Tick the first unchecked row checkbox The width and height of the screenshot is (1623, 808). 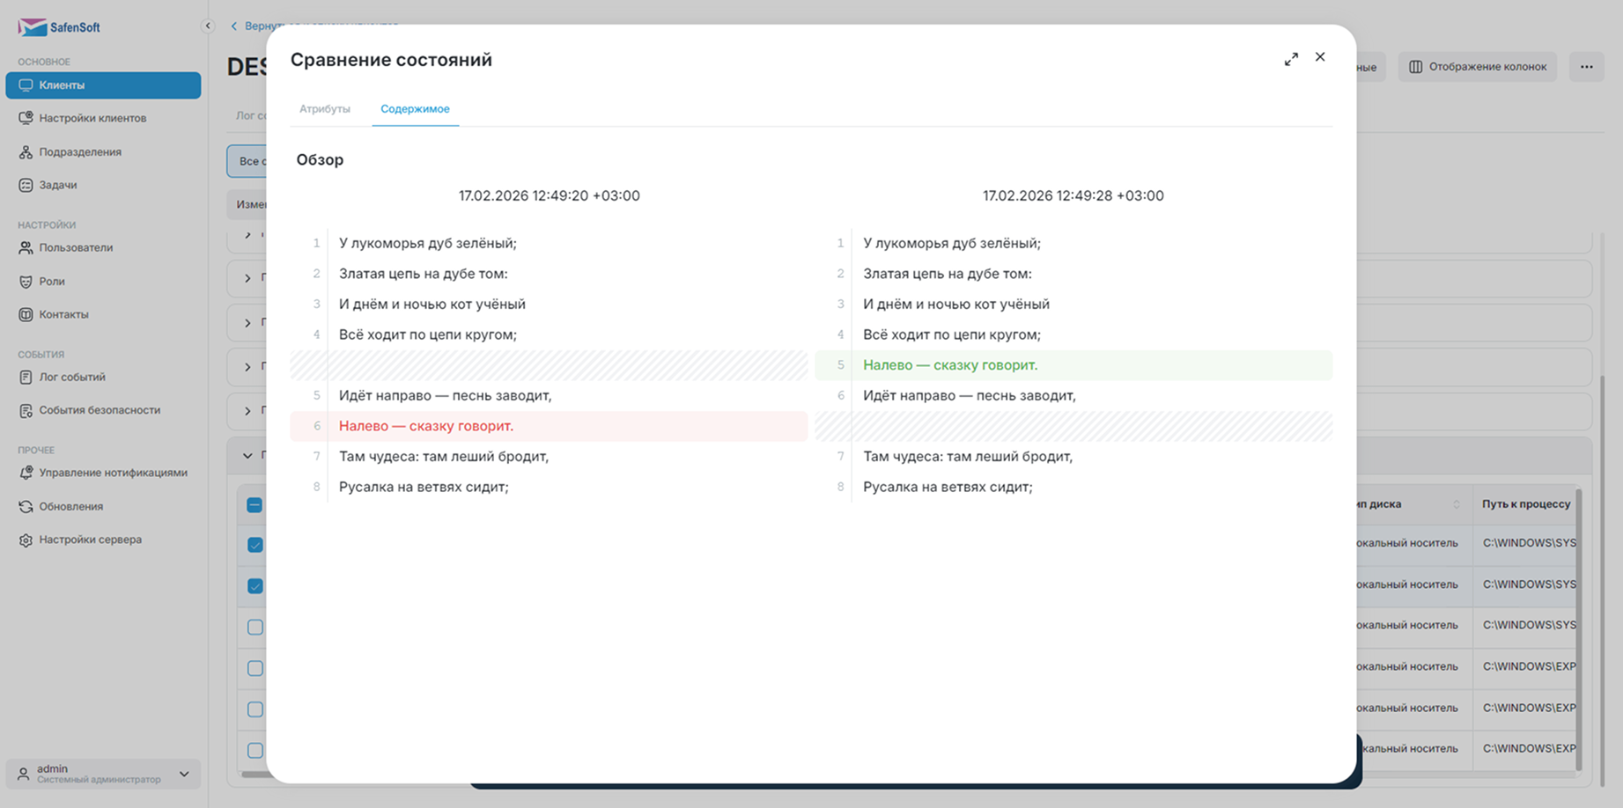pos(255,628)
